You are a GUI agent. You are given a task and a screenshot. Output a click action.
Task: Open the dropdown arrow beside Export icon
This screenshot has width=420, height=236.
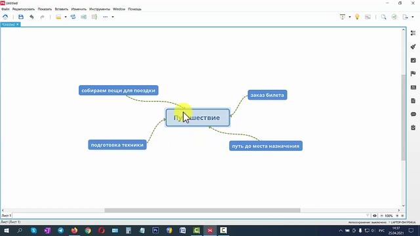[x=413, y=17]
